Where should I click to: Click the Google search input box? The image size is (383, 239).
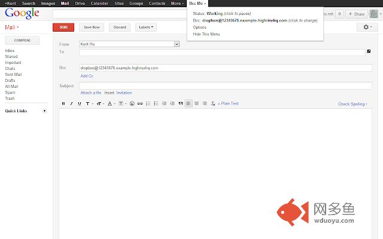point(120,14)
